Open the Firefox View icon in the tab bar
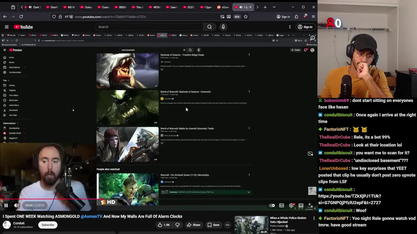This screenshot has height=234, width=417. tap(13, 7)
